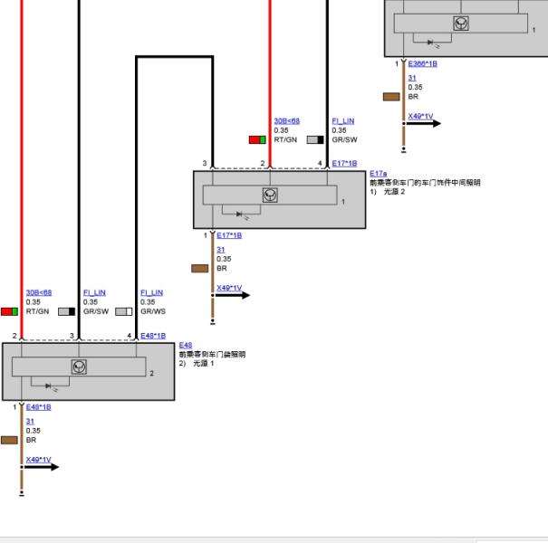This screenshot has width=548, height=543.
Task: Select E17a description text 前乘客侧车门的车门饰件中间照明
Action: [x=425, y=183]
